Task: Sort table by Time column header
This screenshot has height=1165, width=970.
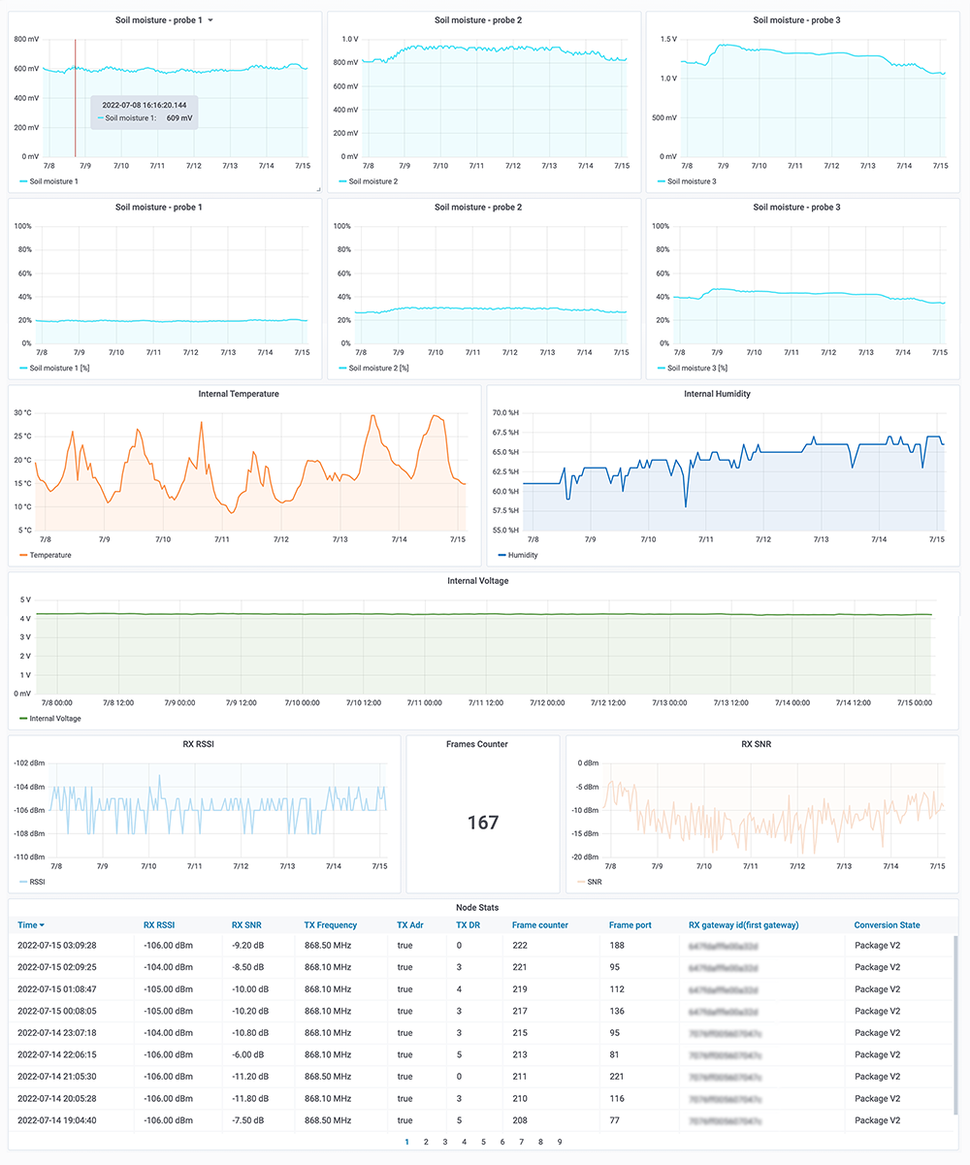Action: pos(27,925)
